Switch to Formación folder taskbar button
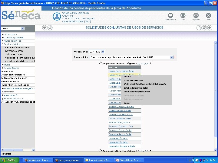 [98, 160]
